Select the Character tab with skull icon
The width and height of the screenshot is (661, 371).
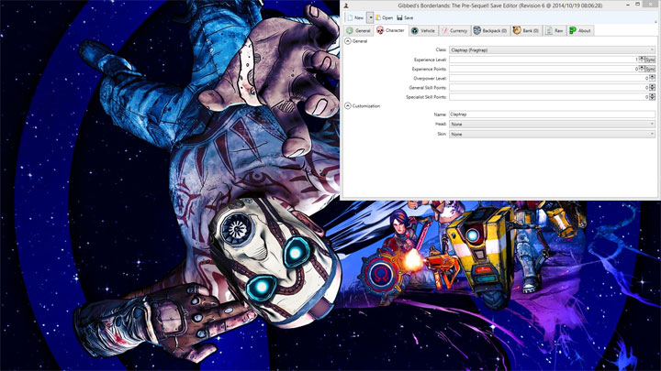coord(391,30)
